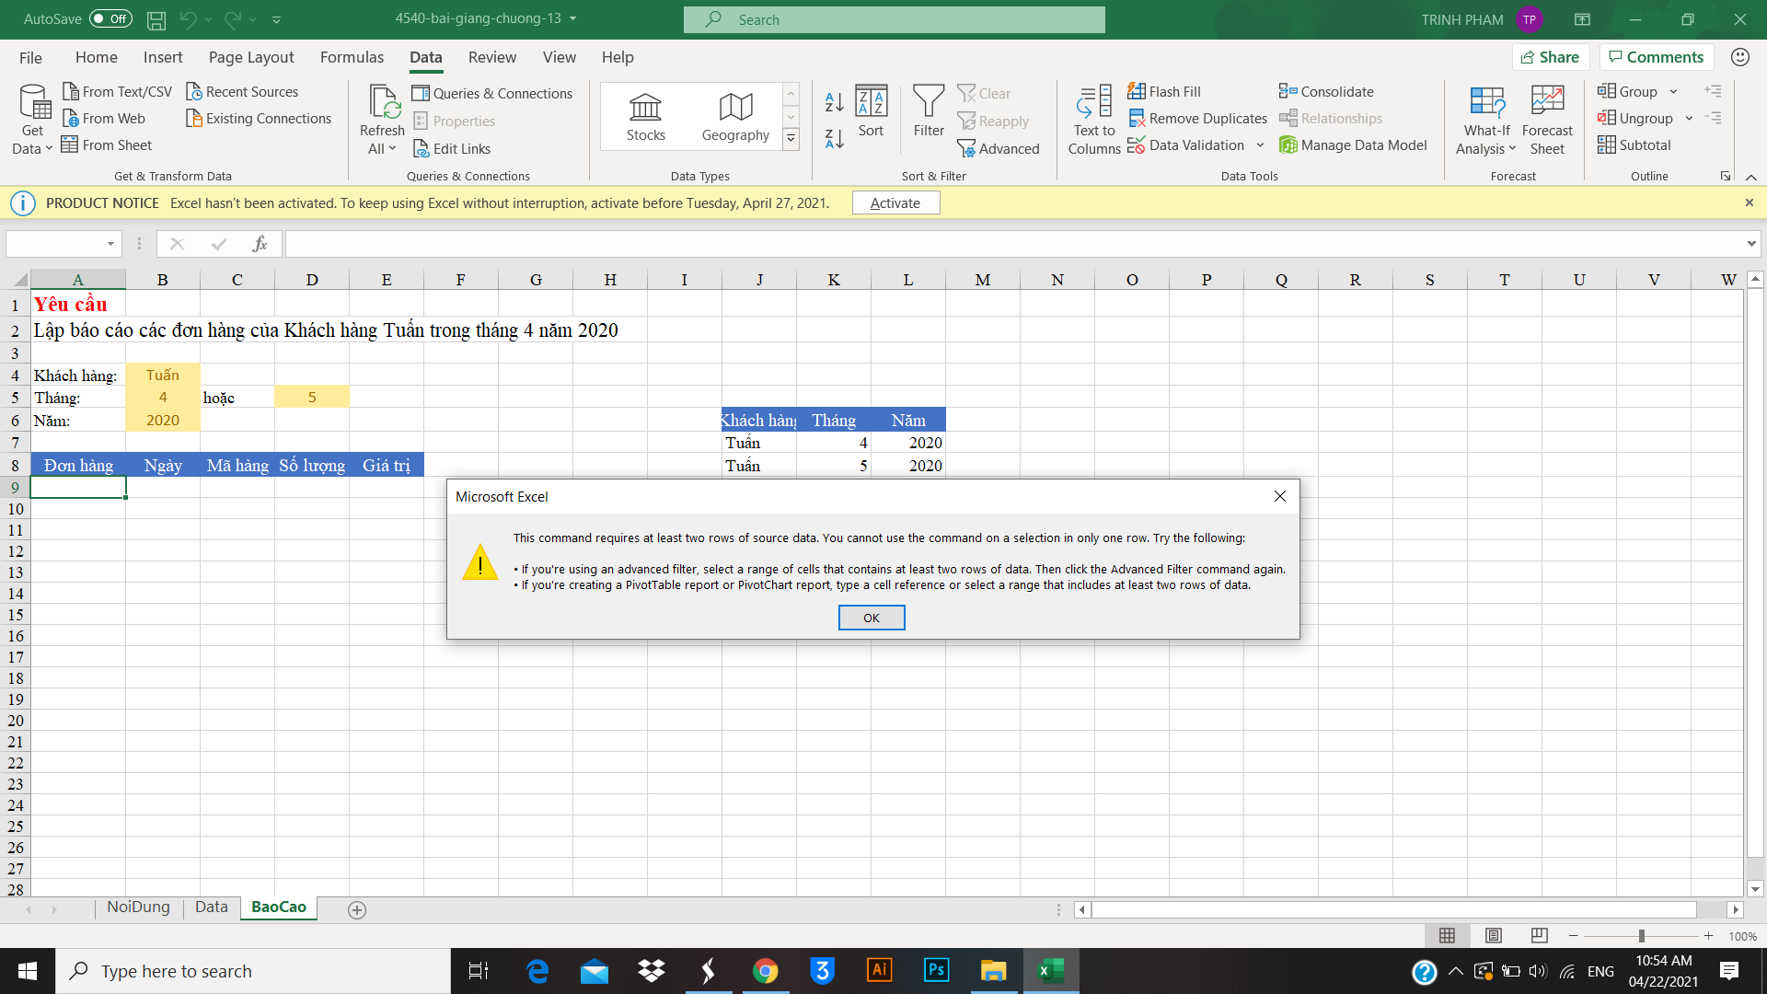Open Manage Data Model
This screenshot has width=1767, height=994.
pos(1353,144)
